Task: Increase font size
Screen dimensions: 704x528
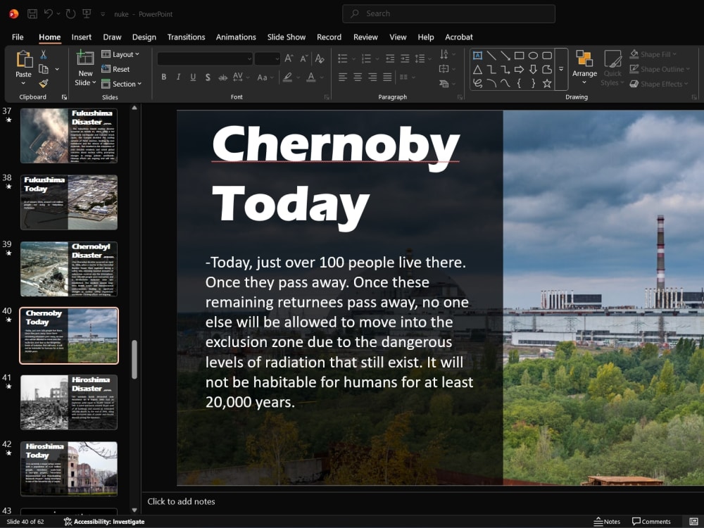Action: [289, 58]
